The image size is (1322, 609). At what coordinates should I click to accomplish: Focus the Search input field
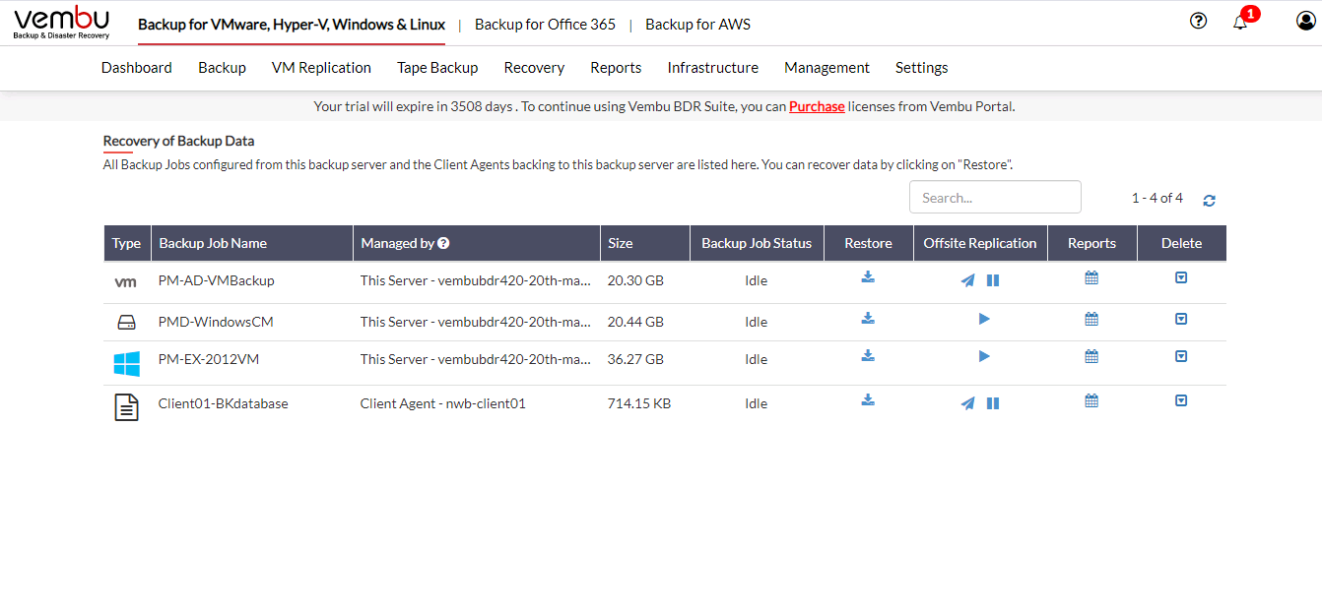(x=995, y=197)
